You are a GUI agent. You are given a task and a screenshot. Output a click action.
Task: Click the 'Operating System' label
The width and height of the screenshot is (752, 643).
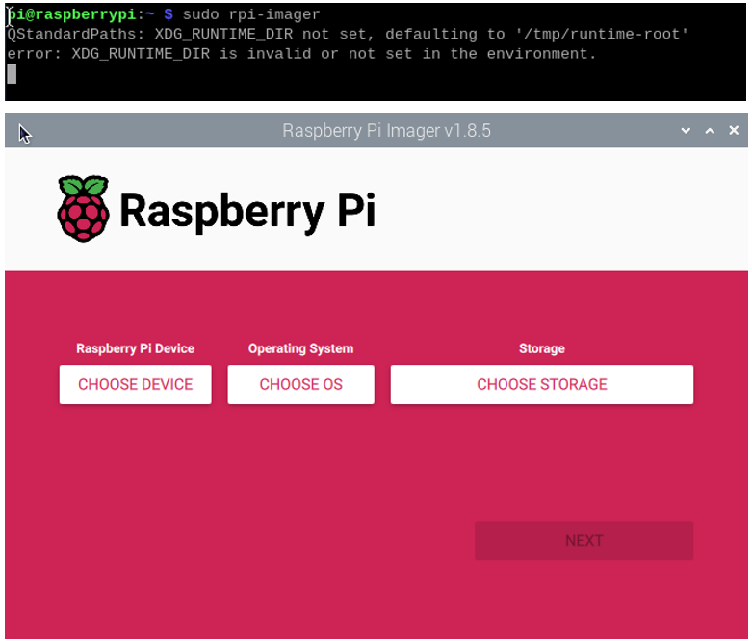click(300, 348)
